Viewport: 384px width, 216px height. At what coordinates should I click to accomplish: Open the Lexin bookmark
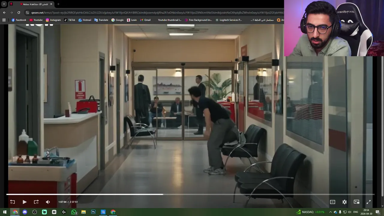[x=132, y=20]
